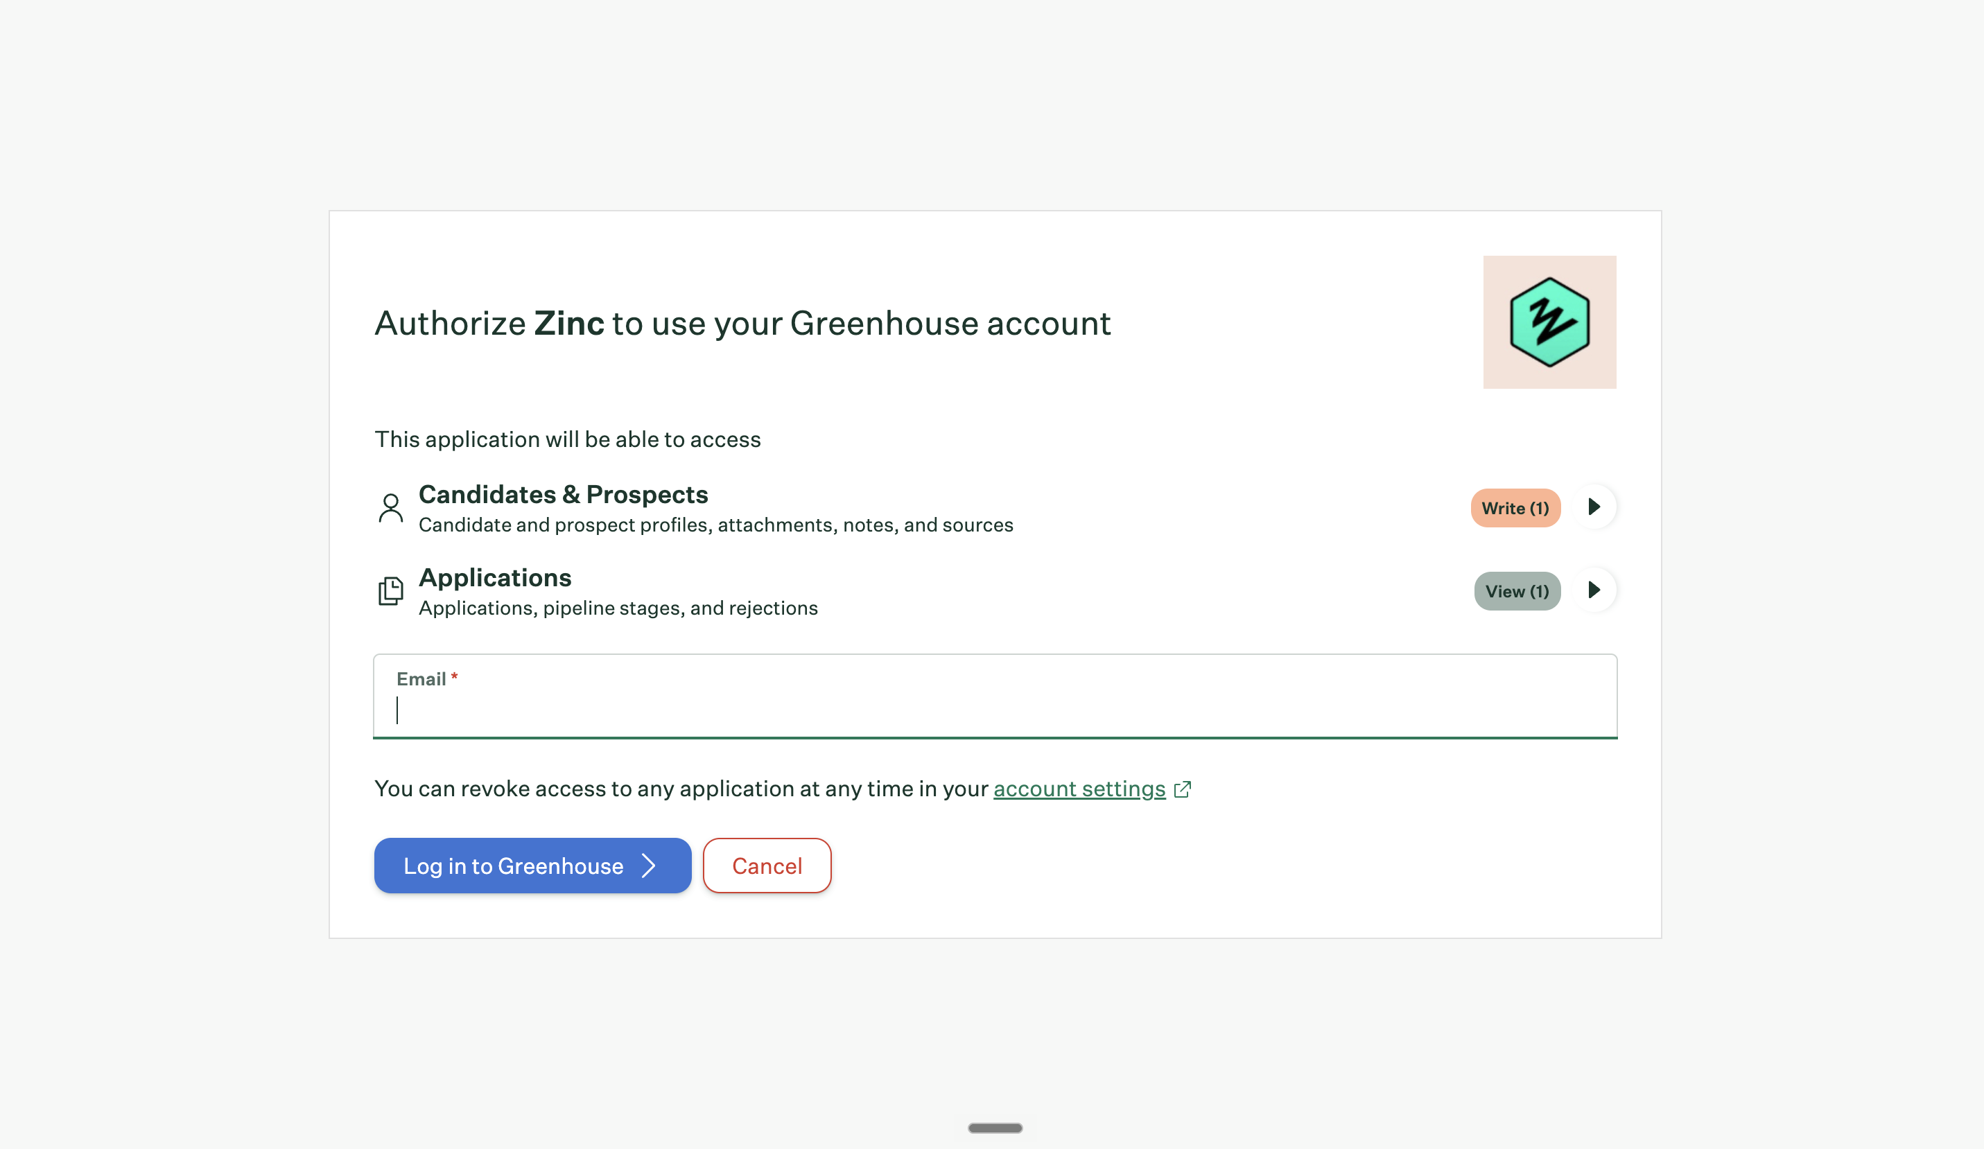Click the Candidates & Prospects person icon
Viewport: 1984px width, 1149px height.
tap(390, 507)
